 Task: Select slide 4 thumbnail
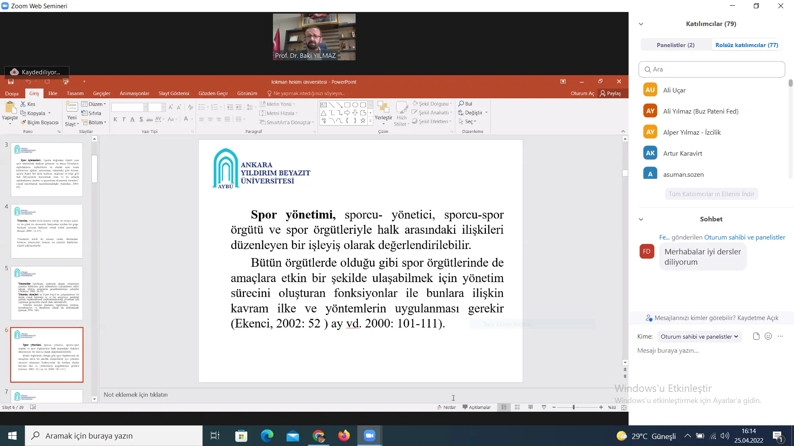(x=47, y=231)
